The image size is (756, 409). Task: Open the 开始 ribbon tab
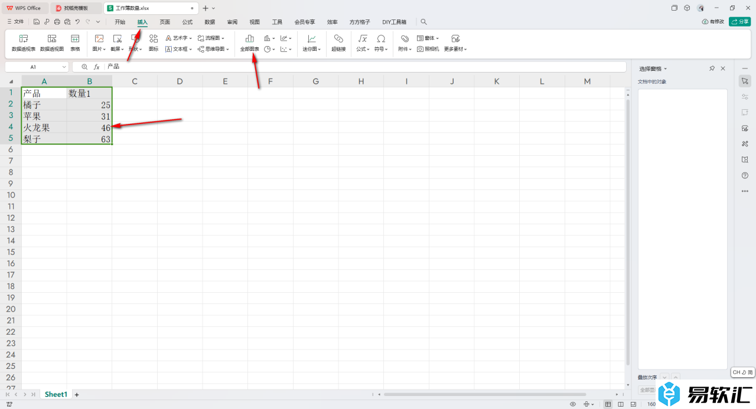click(x=120, y=22)
